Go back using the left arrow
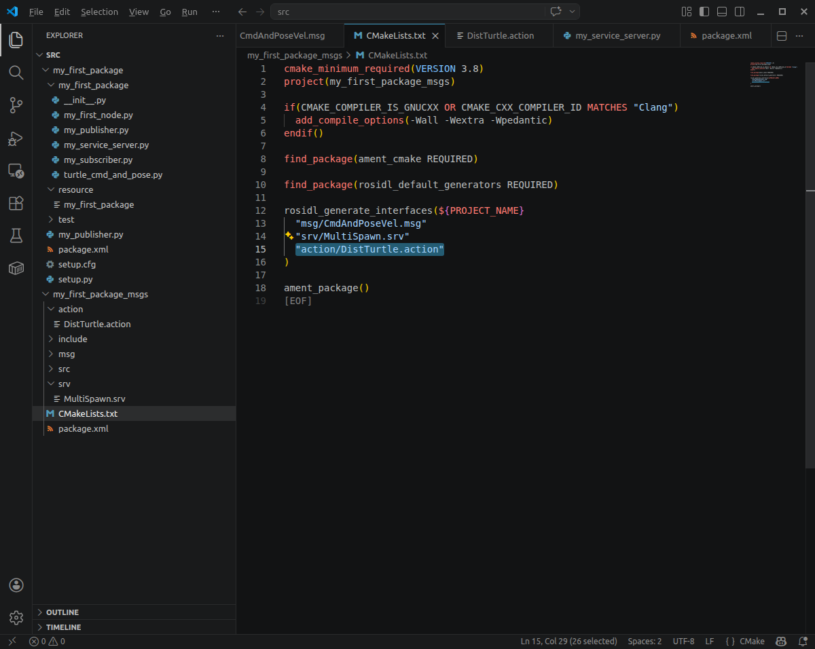The image size is (815, 649). [x=242, y=12]
